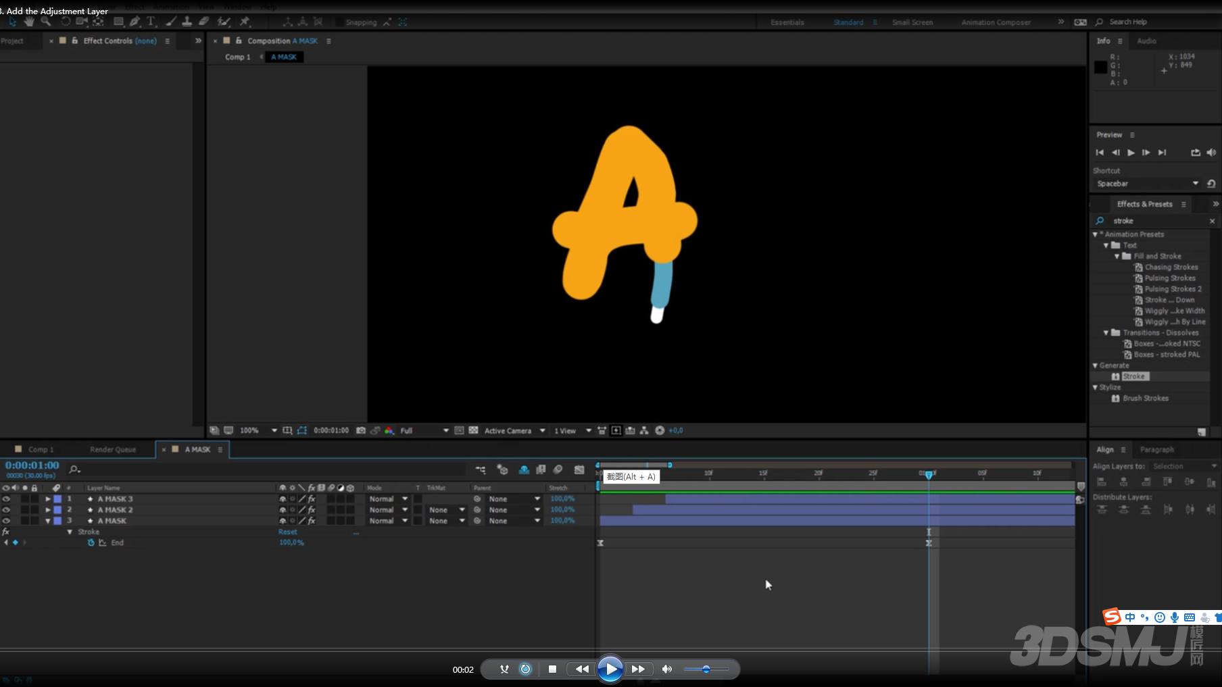The image size is (1222, 687).
Task: Switch to the Audio panel tab
Action: (x=1146, y=41)
